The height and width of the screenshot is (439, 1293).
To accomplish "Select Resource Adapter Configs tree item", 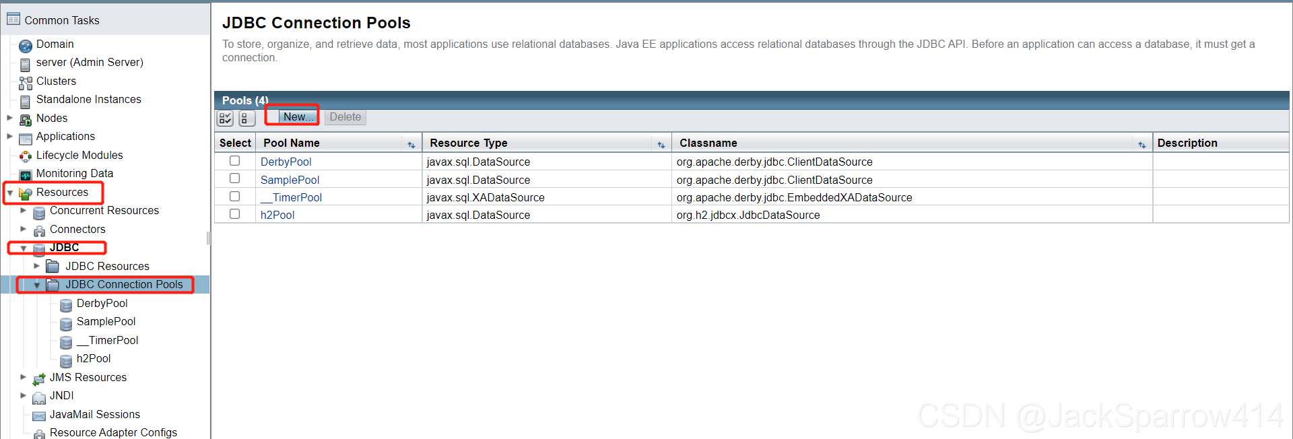I will pyautogui.click(x=113, y=432).
